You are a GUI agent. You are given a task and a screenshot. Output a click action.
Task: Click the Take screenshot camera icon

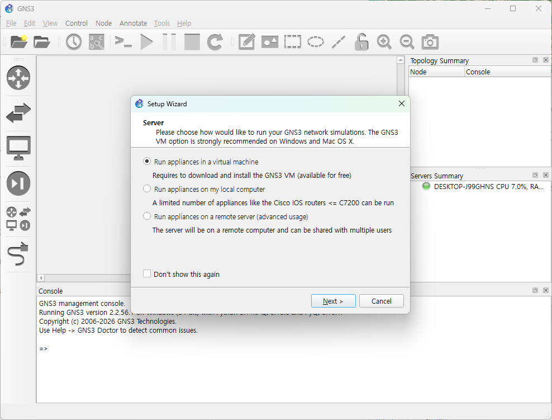coord(430,42)
